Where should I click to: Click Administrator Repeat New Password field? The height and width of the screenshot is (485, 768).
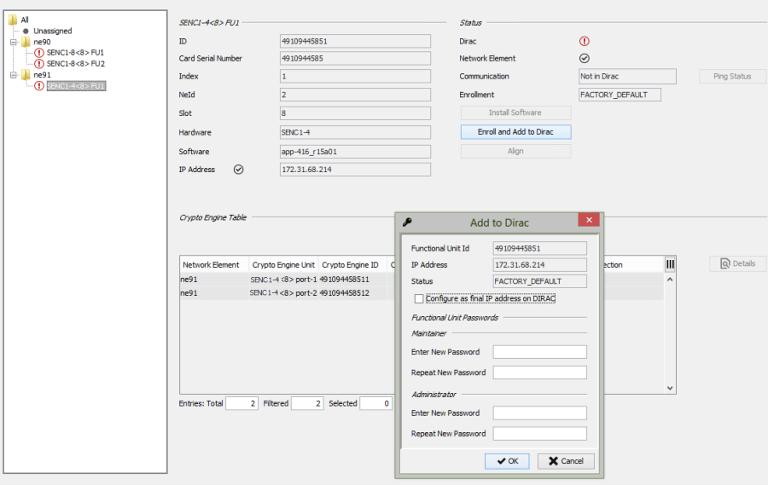click(539, 434)
